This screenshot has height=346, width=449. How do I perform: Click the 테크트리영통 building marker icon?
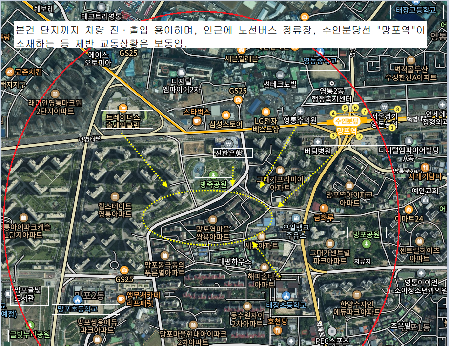101,7
